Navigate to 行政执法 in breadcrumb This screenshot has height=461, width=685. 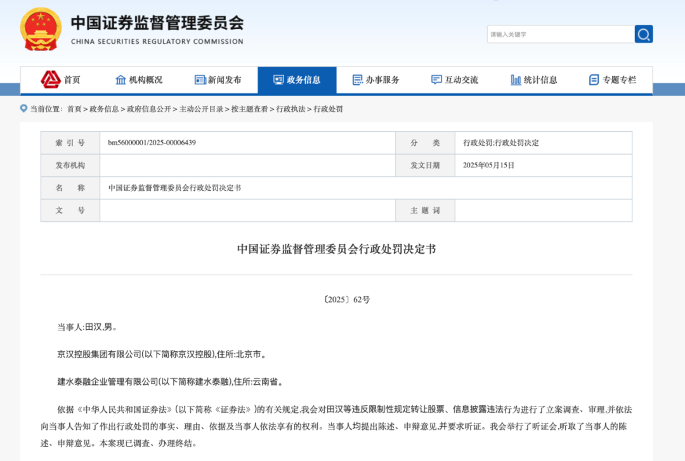coord(291,109)
